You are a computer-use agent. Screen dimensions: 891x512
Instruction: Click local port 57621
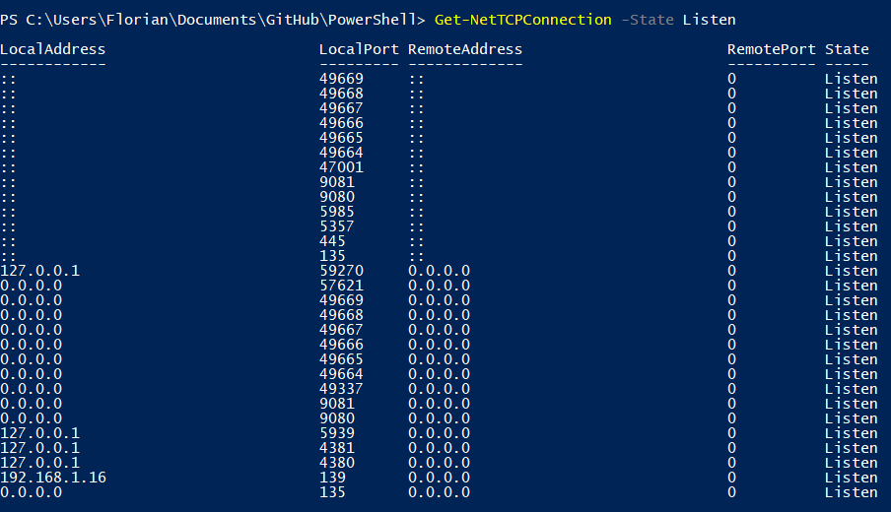341,286
